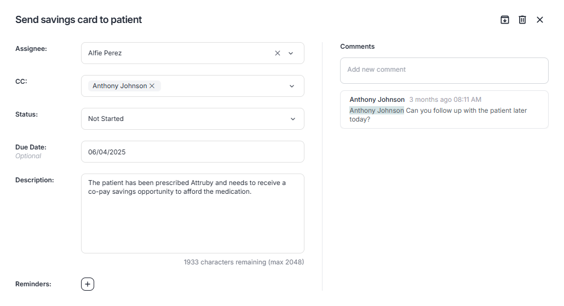This screenshot has height=306, width=564.
Task: Expand the Assignee dropdown arrow
Action: click(291, 53)
